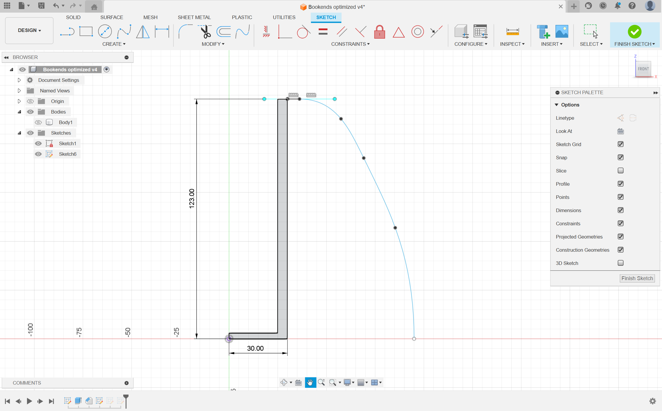Open the INSPECT dropdown menu
Screen dimensions: 662x411
(x=512, y=44)
